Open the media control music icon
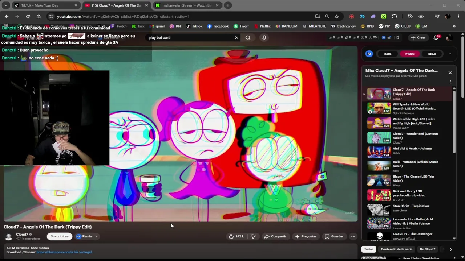Image resolution: width=465 pixels, height=261 pixels. pos(437,16)
